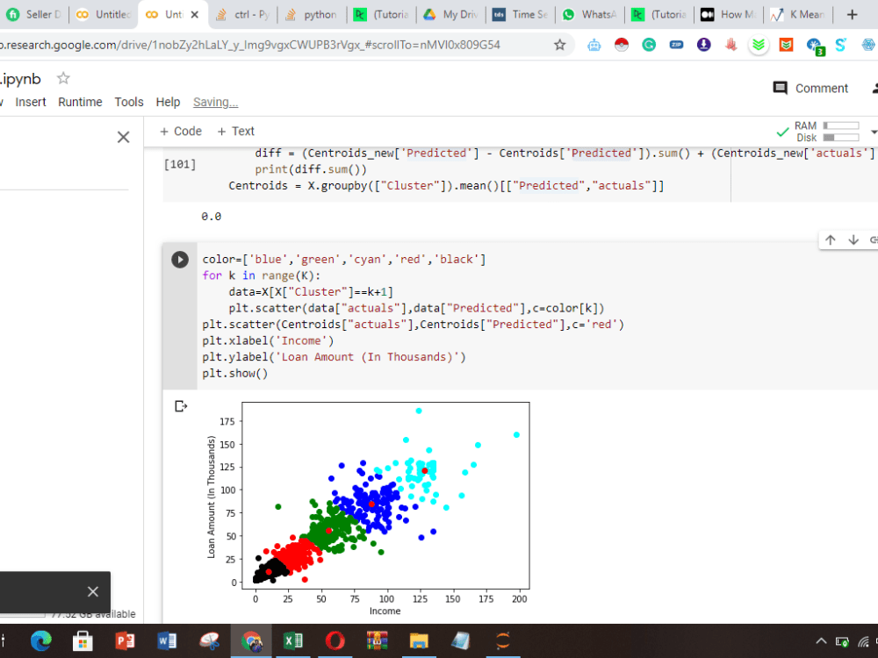Open the Runtime menu
This screenshot has width=878, height=658.
[x=80, y=101]
